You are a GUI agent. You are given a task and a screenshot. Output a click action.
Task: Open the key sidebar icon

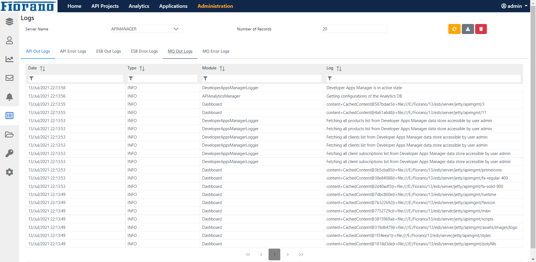(9, 153)
